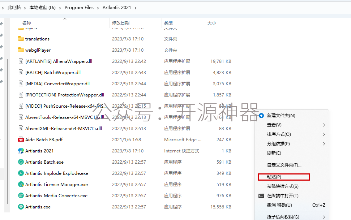
Task: Click the BatchWrapper.dll file icon
Action: 21,72
